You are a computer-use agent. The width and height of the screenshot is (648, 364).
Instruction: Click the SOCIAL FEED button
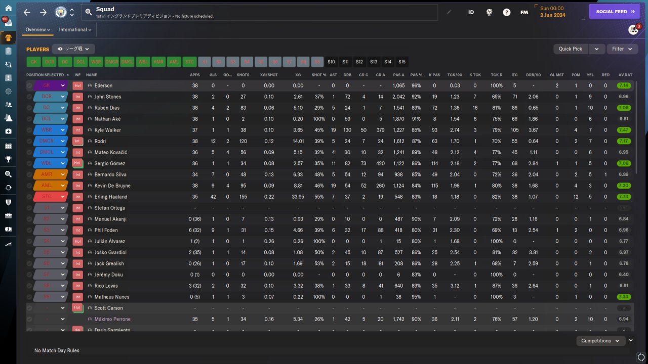[615, 12]
